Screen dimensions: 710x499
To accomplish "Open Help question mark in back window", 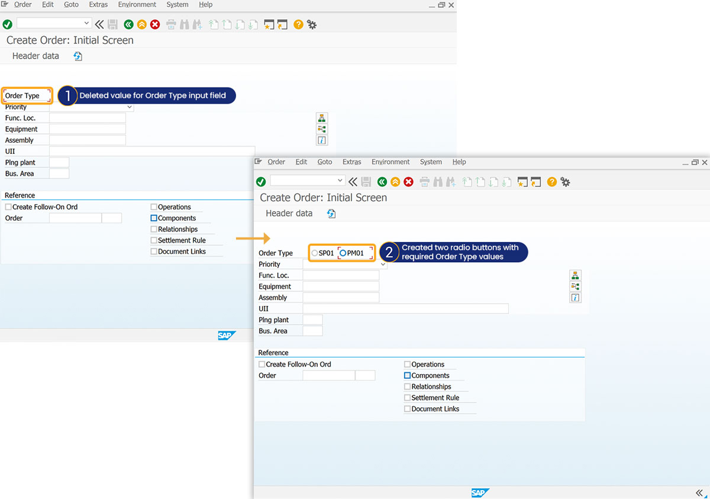I will (298, 24).
